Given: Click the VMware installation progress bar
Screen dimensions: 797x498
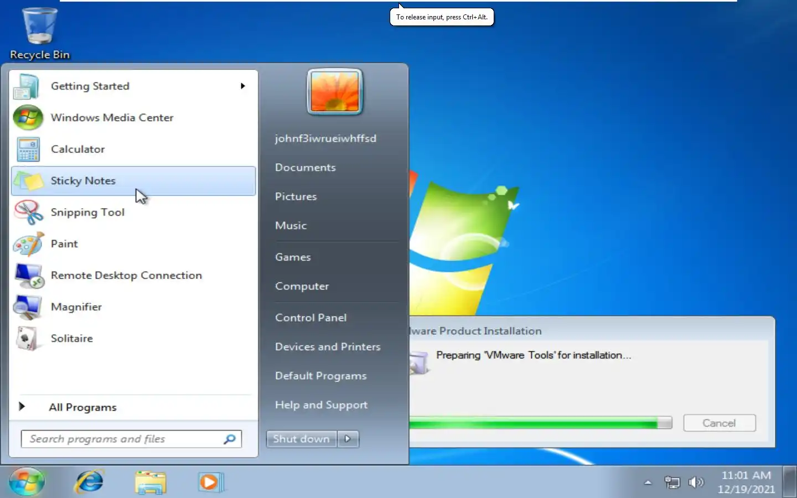Looking at the screenshot, I should pos(540,423).
